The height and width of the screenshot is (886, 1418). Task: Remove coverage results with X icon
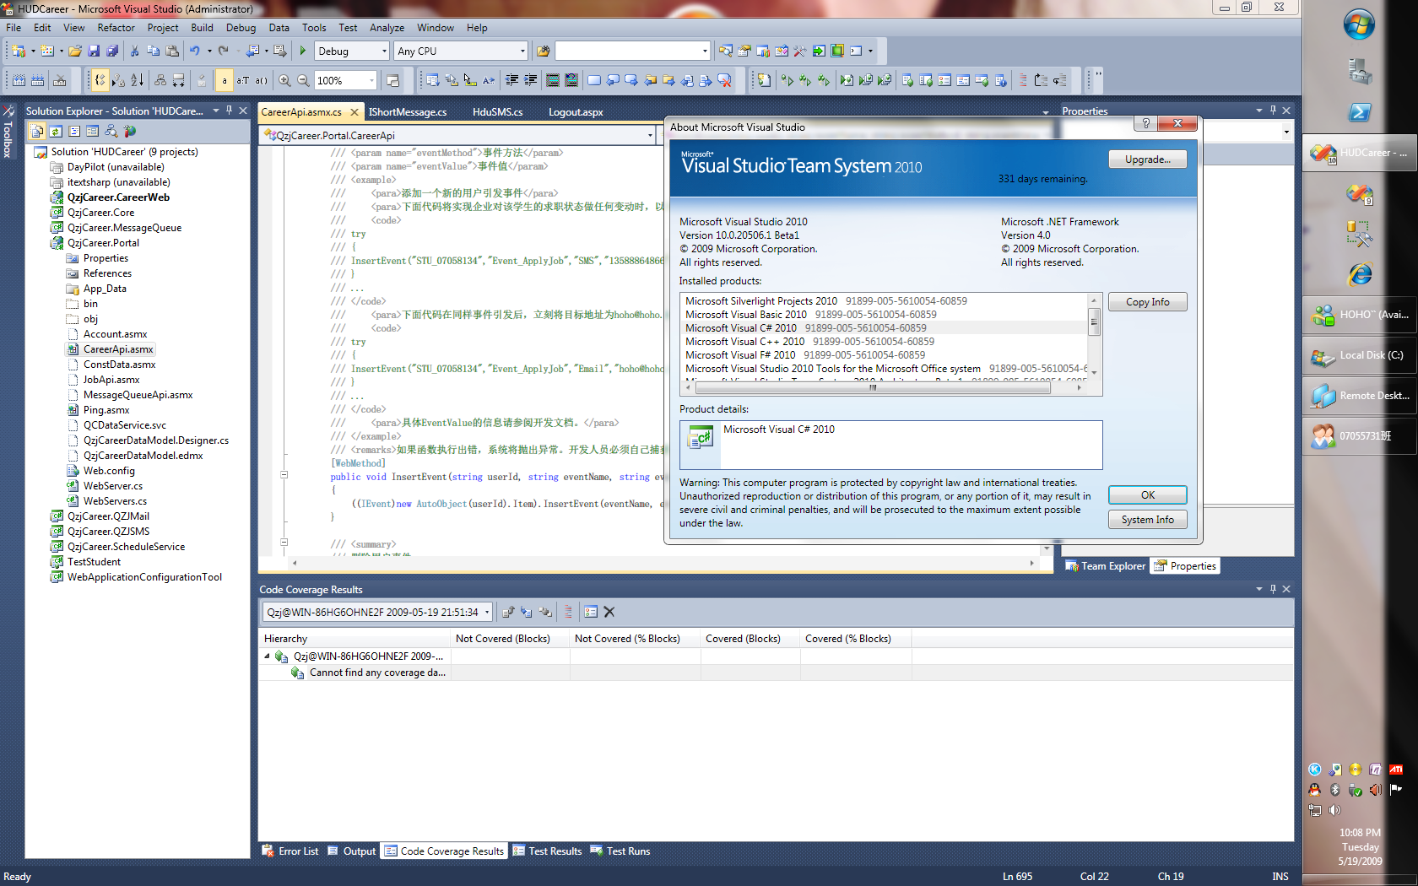609,612
